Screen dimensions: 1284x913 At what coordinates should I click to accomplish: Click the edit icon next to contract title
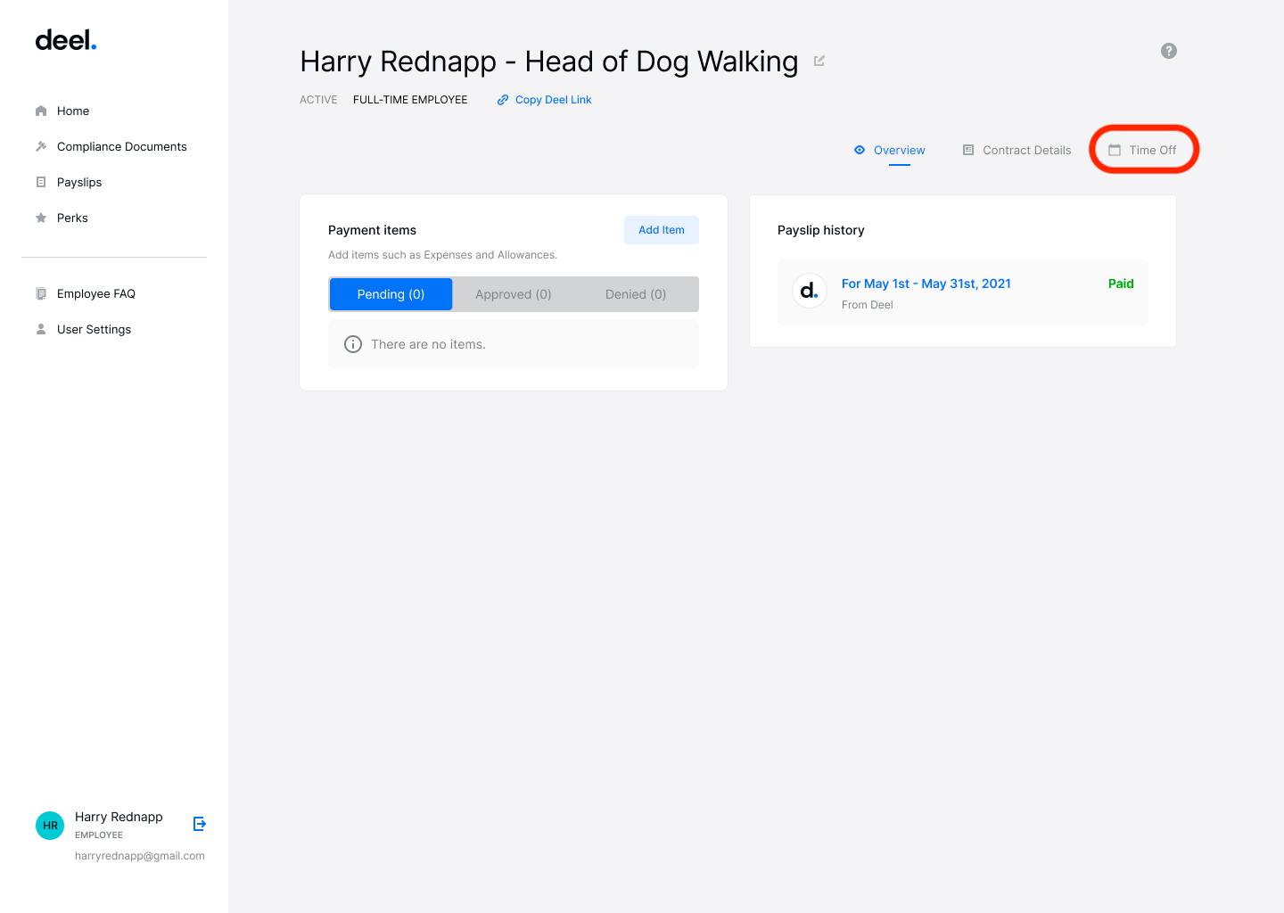(x=819, y=61)
